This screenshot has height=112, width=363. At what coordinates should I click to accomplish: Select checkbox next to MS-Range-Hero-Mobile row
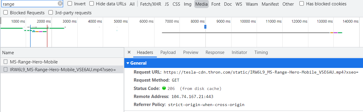click(x=6, y=62)
